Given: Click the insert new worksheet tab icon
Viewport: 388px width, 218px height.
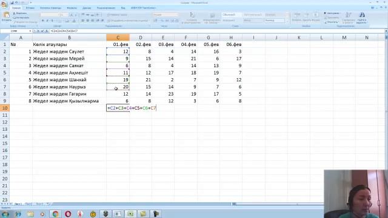Looking at the screenshot, I should click(48, 204).
